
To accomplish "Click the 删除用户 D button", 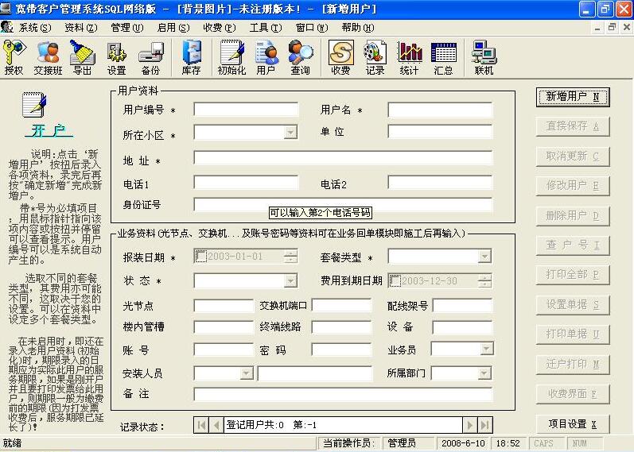I will pyautogui.click(x=573, y=216).
